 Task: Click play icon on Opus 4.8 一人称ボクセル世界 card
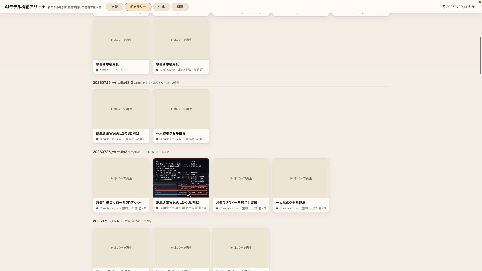(172, 109)
